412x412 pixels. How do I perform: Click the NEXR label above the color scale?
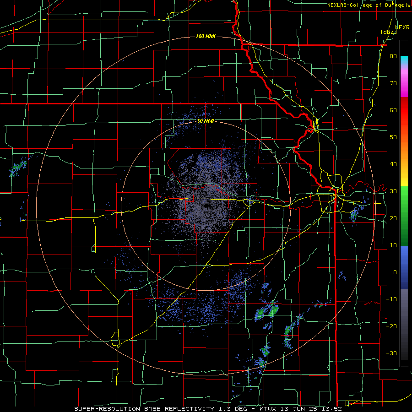click(x=402, y=27)
